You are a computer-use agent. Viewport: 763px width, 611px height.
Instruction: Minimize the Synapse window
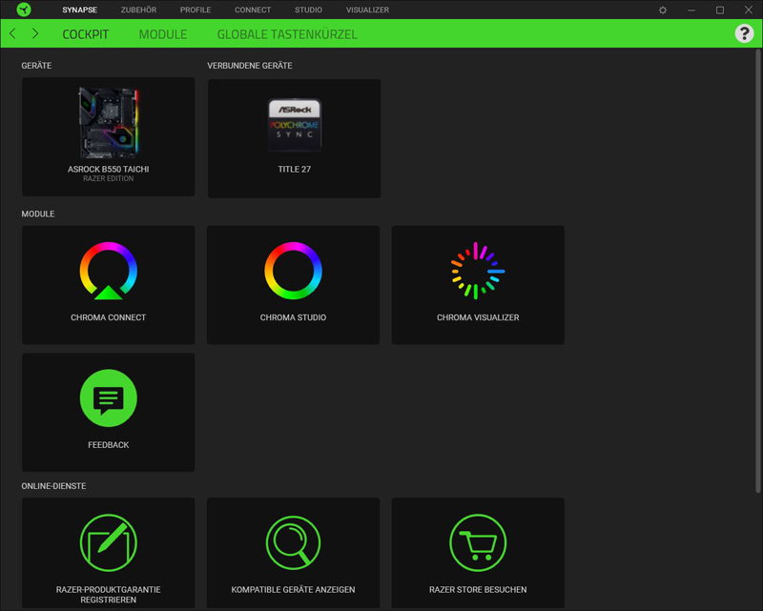(691, 10)
